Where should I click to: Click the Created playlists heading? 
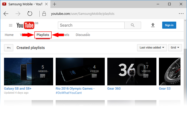click(31, 48)
